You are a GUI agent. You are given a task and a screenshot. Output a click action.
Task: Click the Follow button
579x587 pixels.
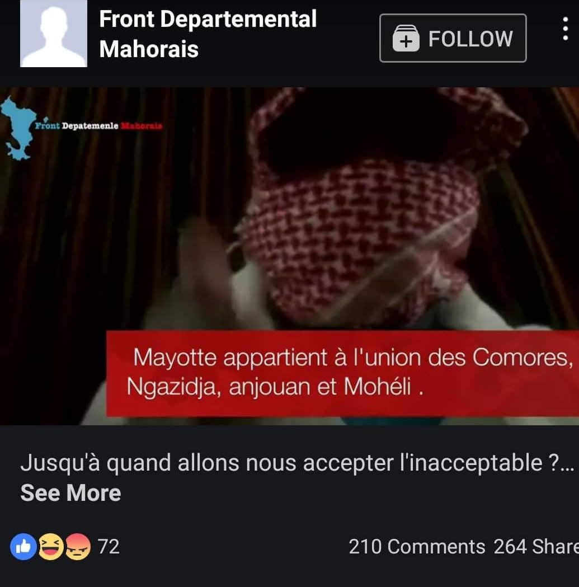click(453, 38)
